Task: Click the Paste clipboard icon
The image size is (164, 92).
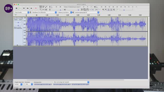Action: (x=87, y=10)
